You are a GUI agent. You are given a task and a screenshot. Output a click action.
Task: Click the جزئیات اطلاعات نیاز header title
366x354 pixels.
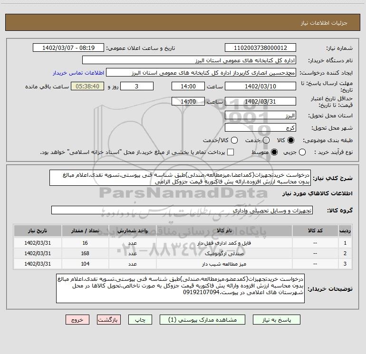pos(324,23)
